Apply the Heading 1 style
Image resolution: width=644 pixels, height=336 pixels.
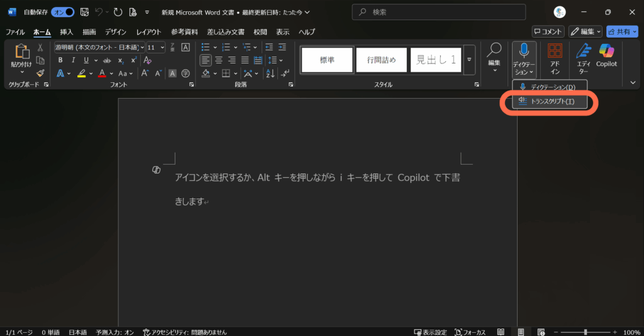pyautogui.click(x=436, y=60)
